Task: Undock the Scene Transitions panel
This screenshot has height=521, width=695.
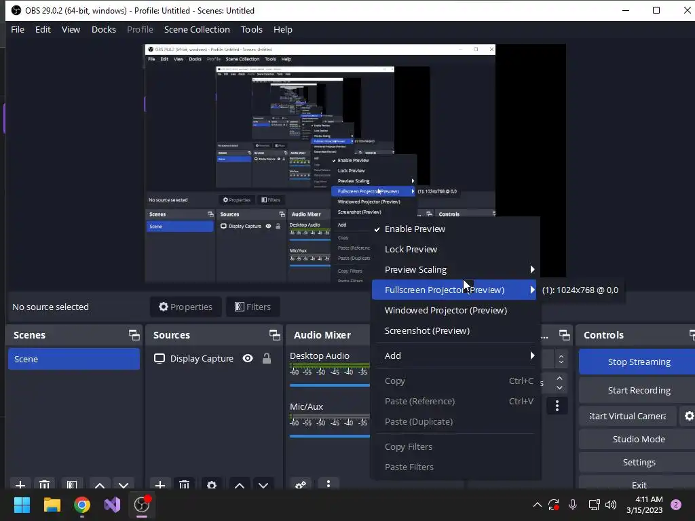Action: [x=564, y=335]
